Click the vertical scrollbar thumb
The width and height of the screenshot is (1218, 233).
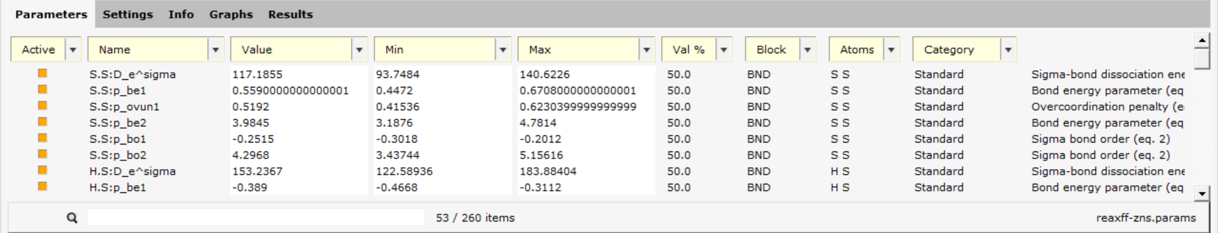coord(1202,58)
